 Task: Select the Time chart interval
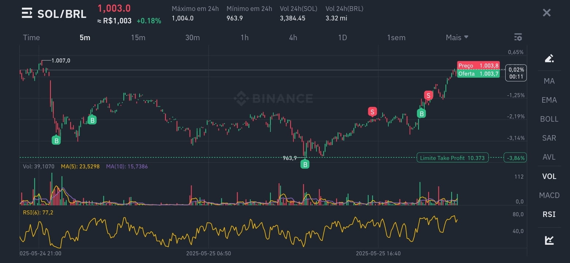[x=31, y=38]
